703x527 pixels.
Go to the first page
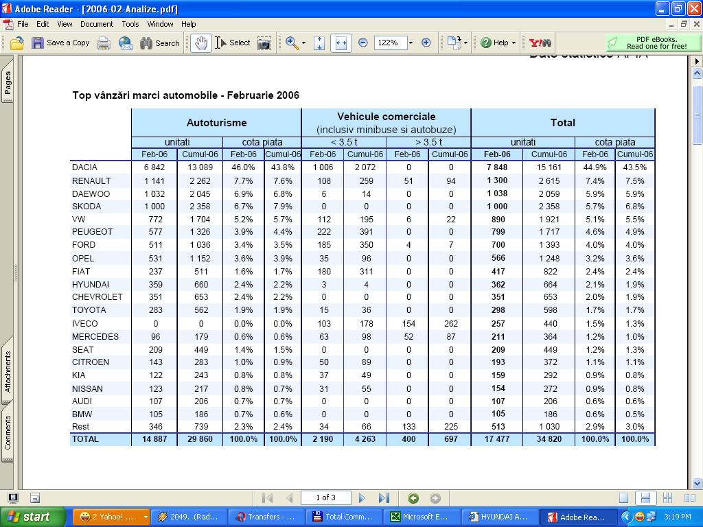[267, 498]
